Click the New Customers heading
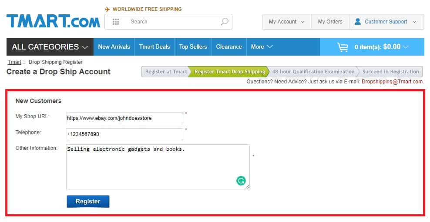Viewport: 430px width, 222px height. click(x=38, y=101)
